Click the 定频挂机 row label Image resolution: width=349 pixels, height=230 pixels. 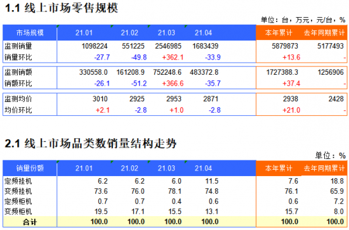(x=18, y=181)
